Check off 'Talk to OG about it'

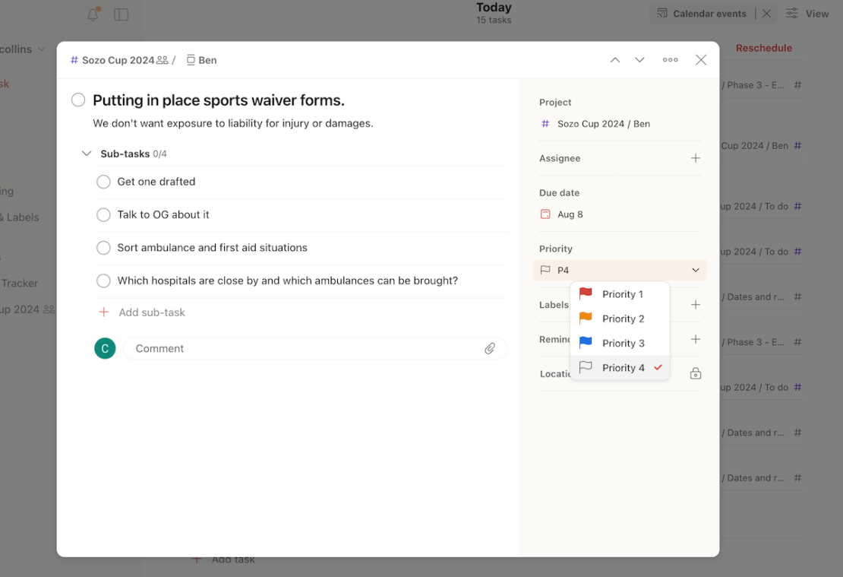point(103,214)
